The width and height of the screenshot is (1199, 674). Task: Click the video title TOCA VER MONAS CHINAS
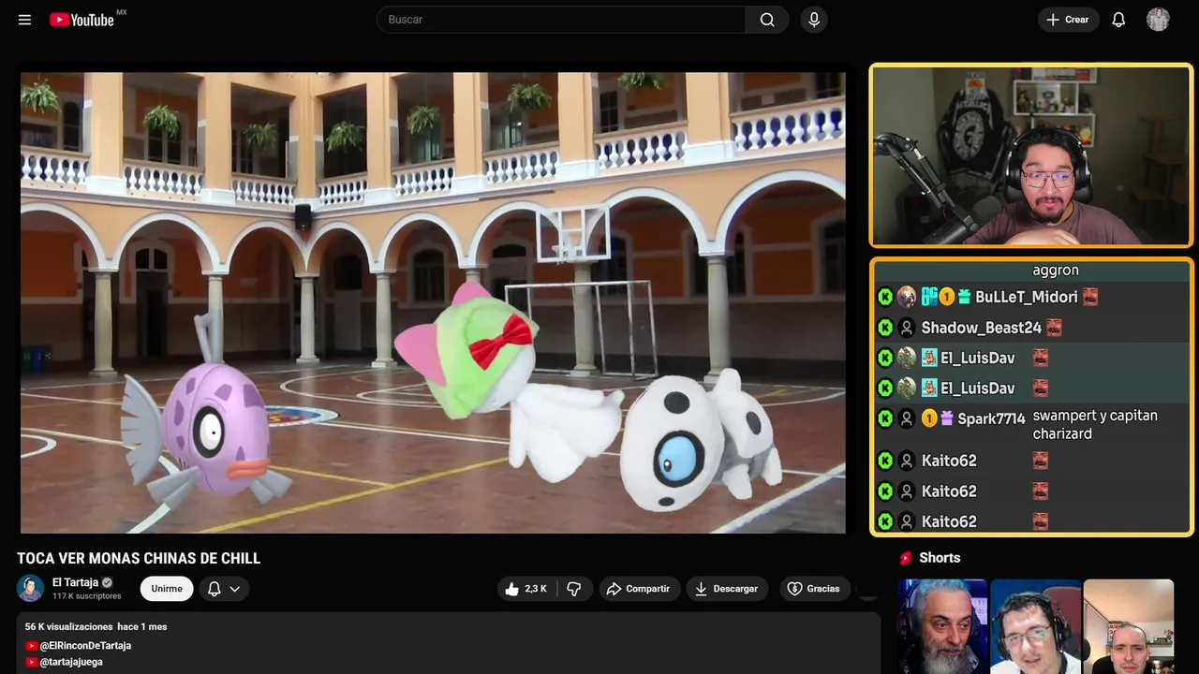coord(139,559)
